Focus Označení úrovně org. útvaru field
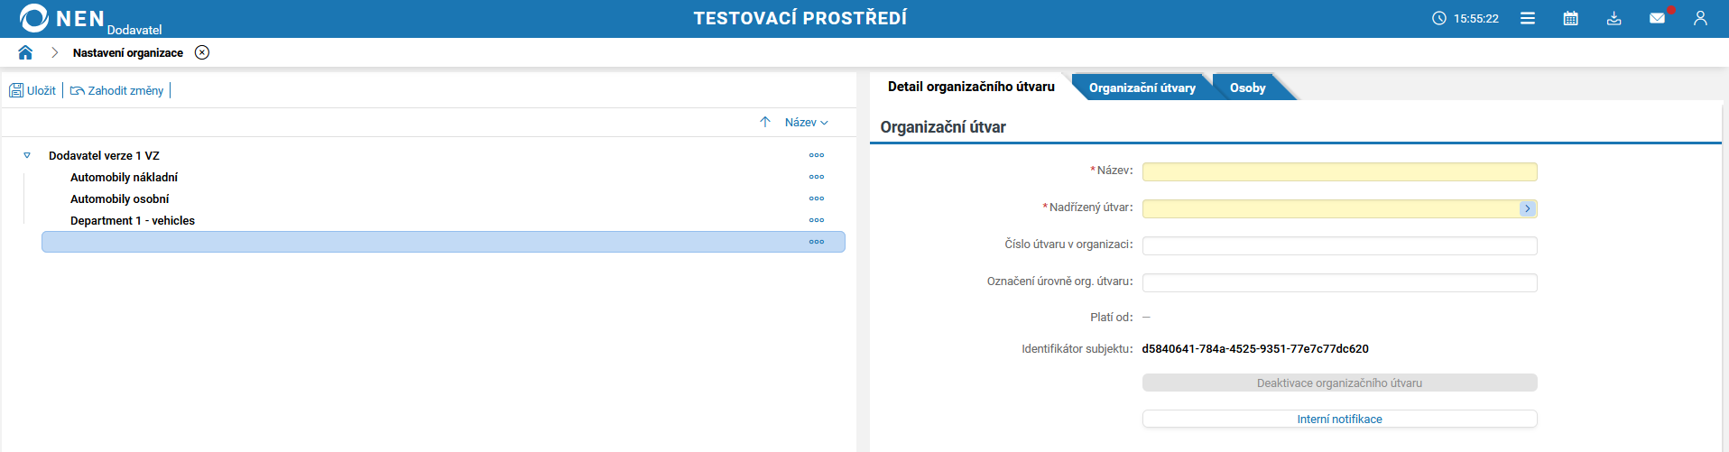The height and width of the screenshot is (452, 1729). [1339, 282]
